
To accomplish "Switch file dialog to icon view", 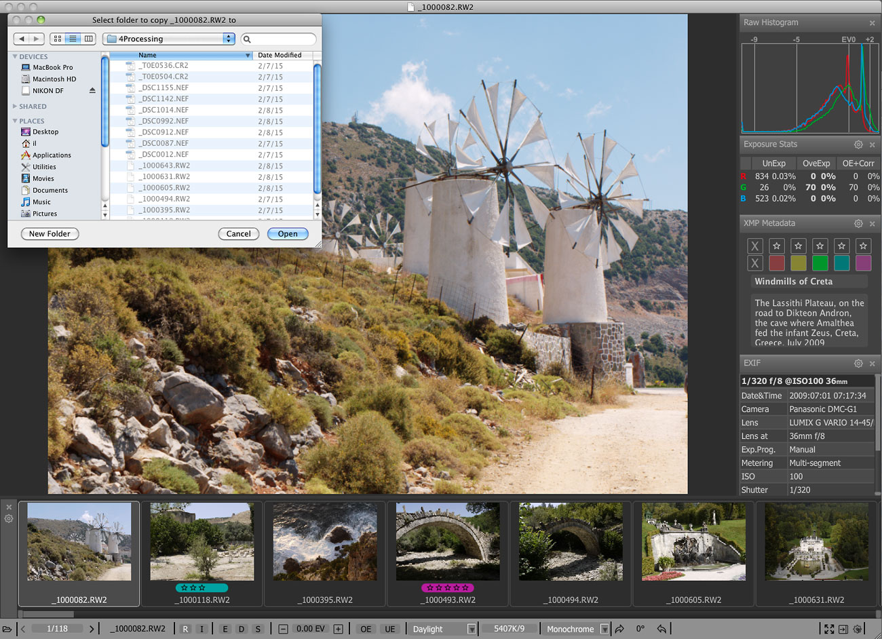I will [57, 39].
